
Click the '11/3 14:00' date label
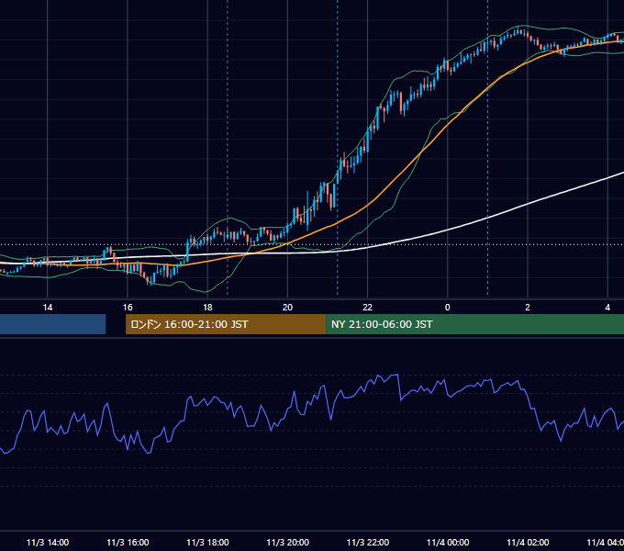coord(48,542)
